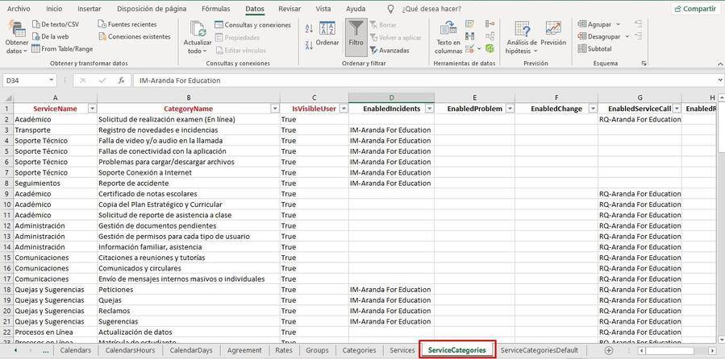Open the ServiceName column filter dropdown
Viewport: 725px width, 359px height.
coord(92,109)
